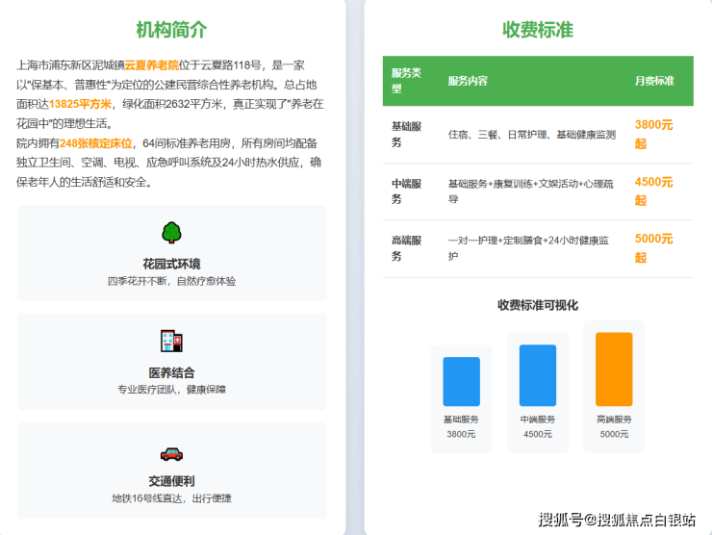712x535 pixels.
Task: Select the 5000元起 price in table
Action: (x=653, y=248)
